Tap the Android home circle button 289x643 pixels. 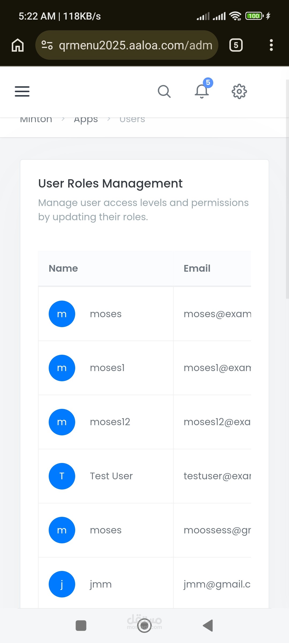144,626
